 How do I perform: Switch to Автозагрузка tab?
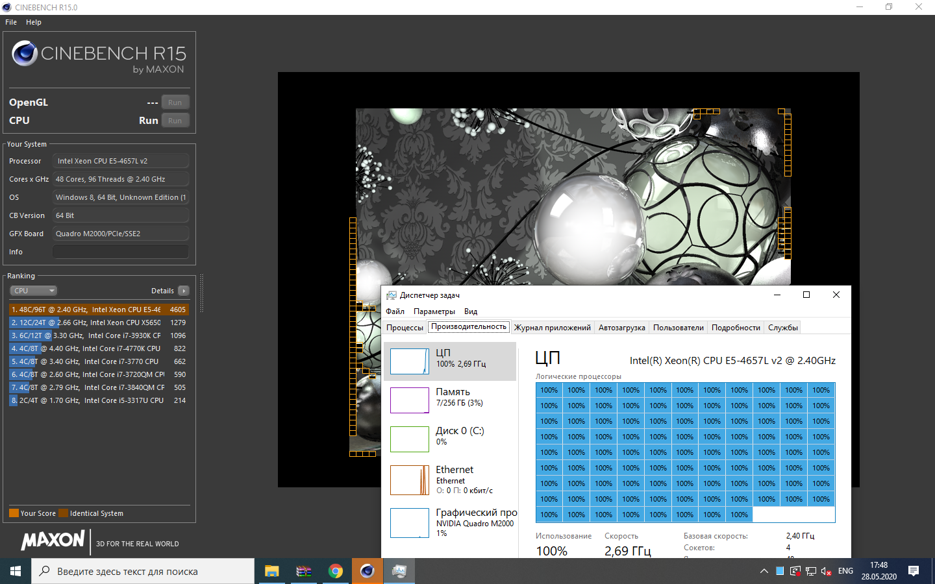(x=622, y=328)
